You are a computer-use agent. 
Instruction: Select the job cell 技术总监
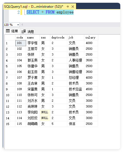[76, 89]
